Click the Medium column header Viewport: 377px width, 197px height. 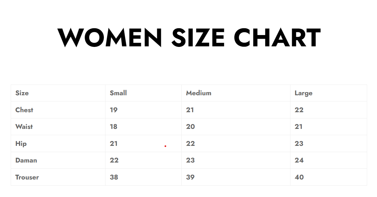[199, 93]
